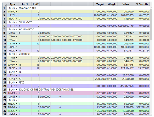Open the EFFL operand type dropdown in row 3
Image resolution: width=154 pixels, height=117 pixels.
coord(16,15)
